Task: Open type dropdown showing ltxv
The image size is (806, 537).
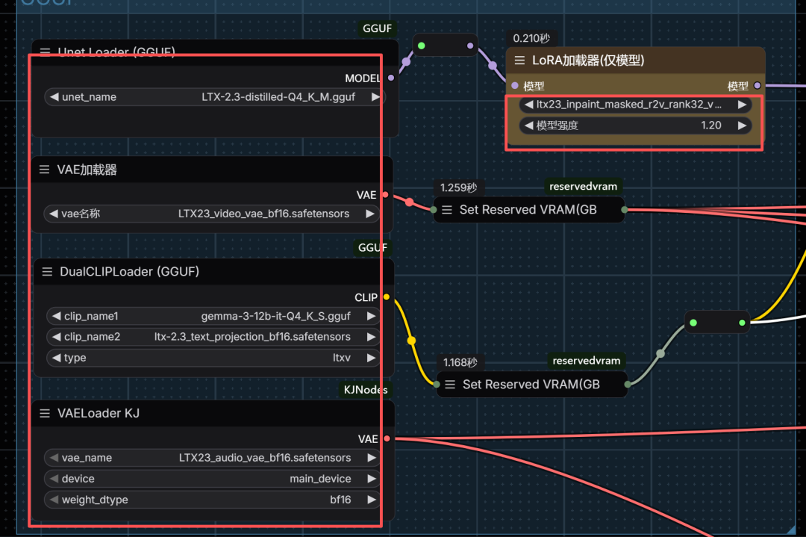Action: 213,358
